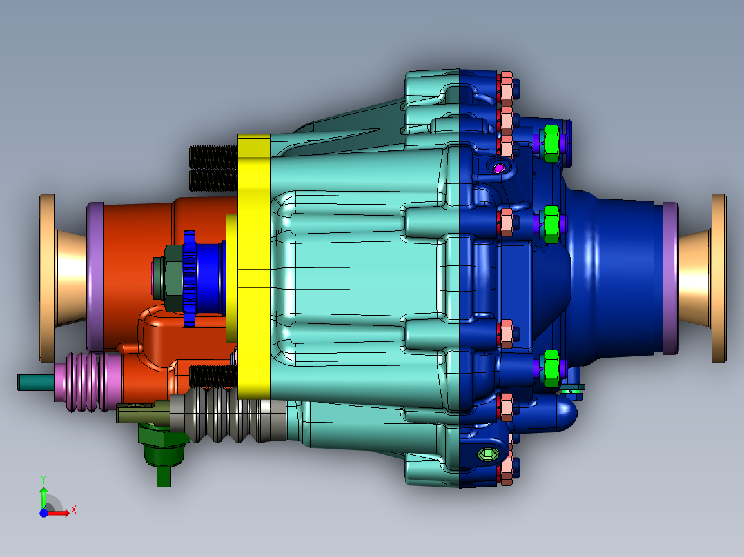
Task: Select the purple seal ring on the left
Action: click(95, 277)
